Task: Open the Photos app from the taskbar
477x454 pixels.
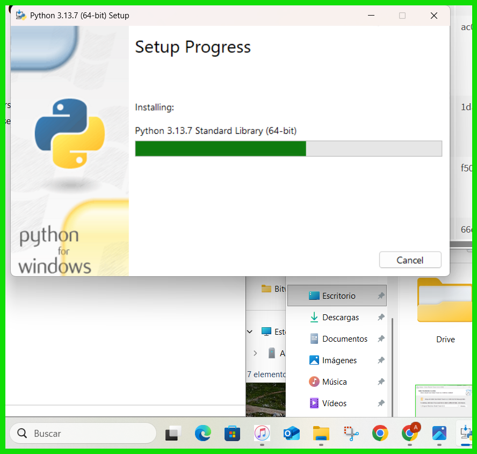Action: click(x=439, y=433)
